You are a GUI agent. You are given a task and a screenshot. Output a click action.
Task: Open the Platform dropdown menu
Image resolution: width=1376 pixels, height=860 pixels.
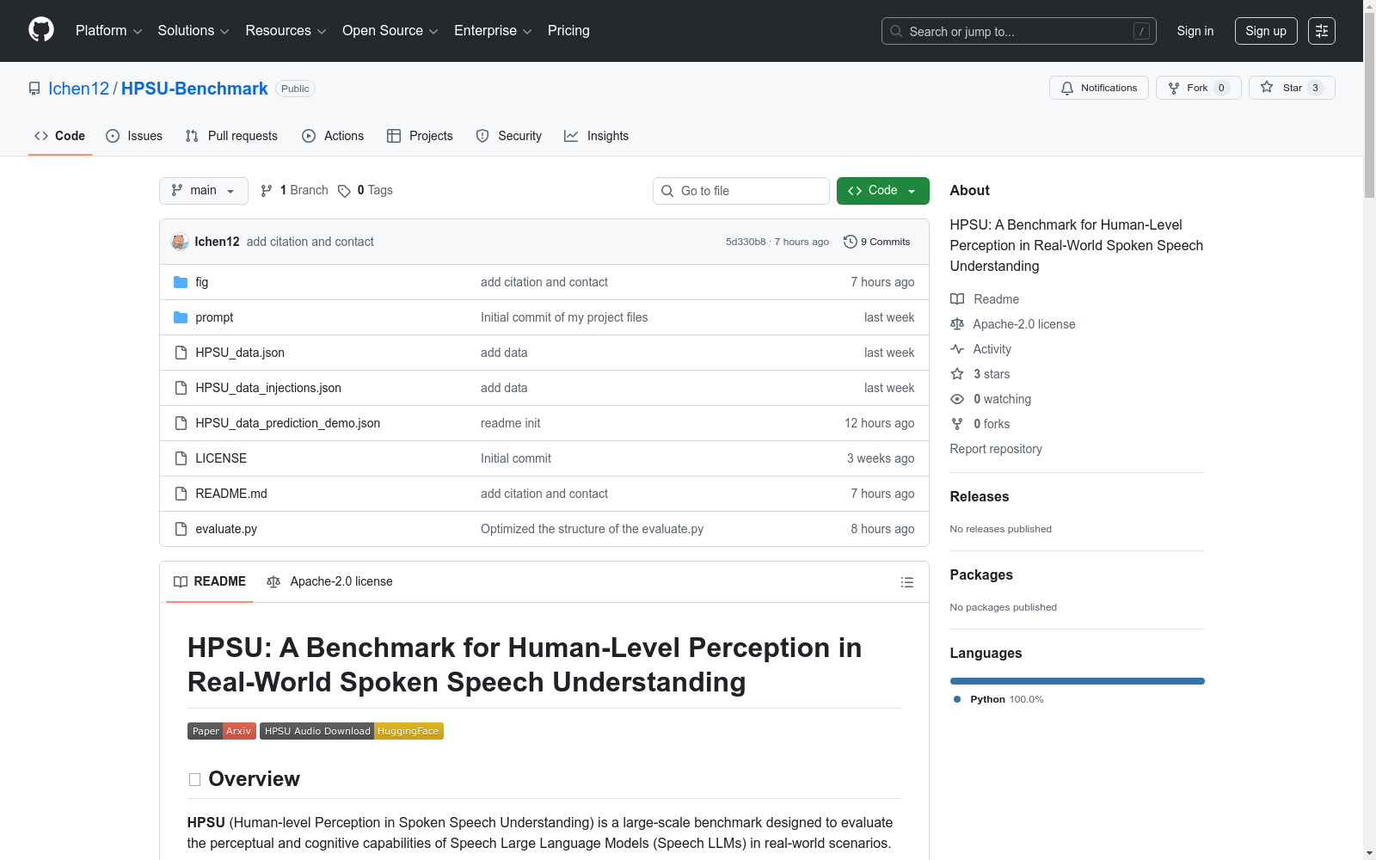(x=108, y=31)
